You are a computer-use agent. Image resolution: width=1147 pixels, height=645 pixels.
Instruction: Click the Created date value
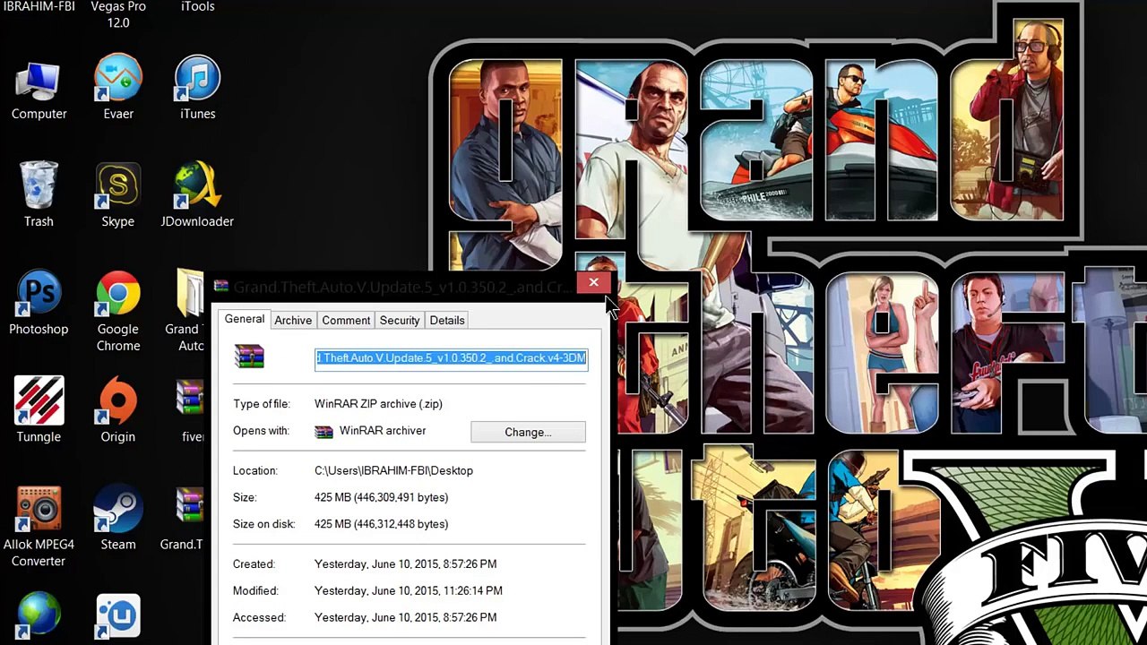[x=405, y=564]
